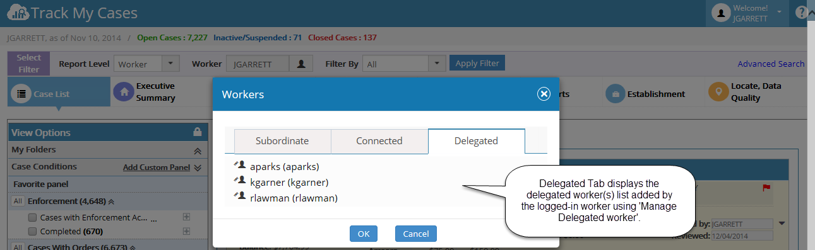Image resolution: width=815 pixels, height=250 pixels.
Task: Toggle the All button beside Enforcement
Action: coord(18,202)
